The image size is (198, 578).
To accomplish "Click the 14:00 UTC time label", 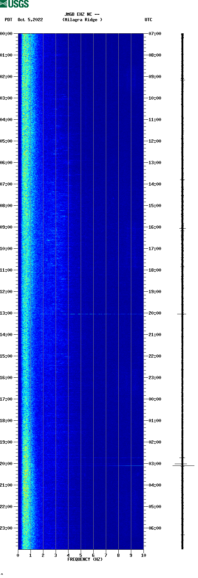I will [x=155, y=184].
